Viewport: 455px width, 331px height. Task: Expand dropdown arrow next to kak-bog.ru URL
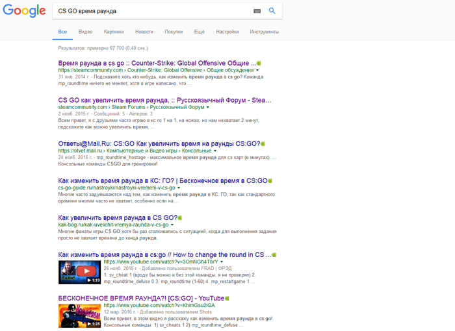tap(172, 225)
